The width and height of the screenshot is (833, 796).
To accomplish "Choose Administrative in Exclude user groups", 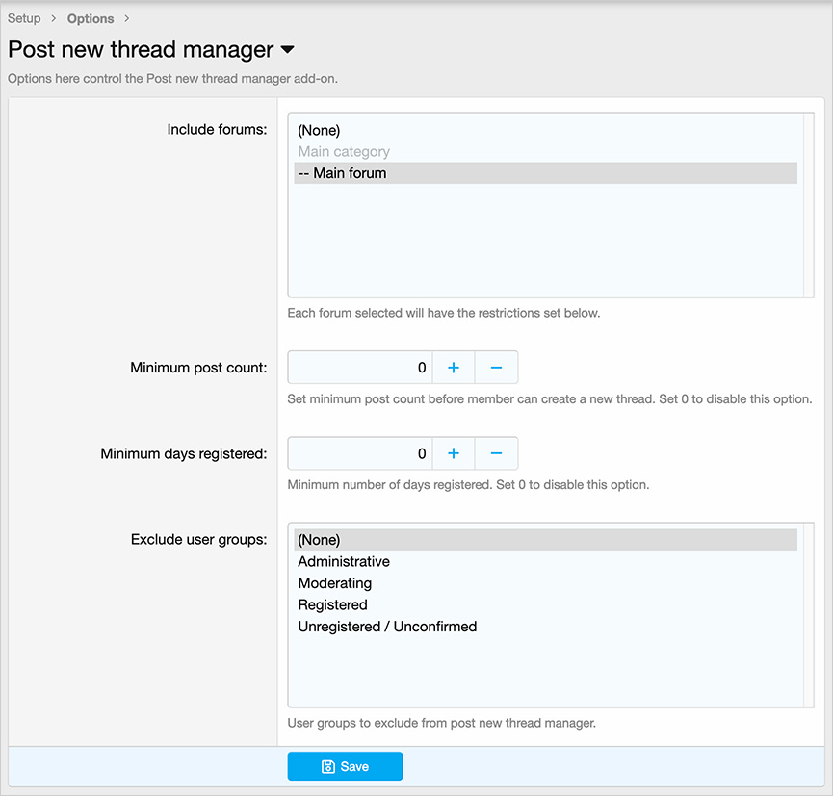I will (x=344, y=561).
